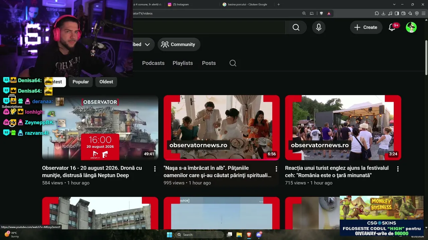428x240 pixels.
Task: Select the Popular sort chip
Action: tap(81, 82)
